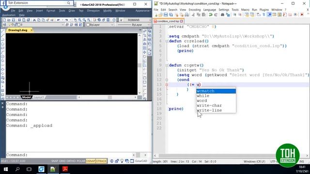Image resolution: width=310 pixels, height=174 pixels.
Task: Click the Undo arrow icon in GstarCAD toolbar
Action: (59, 20)
